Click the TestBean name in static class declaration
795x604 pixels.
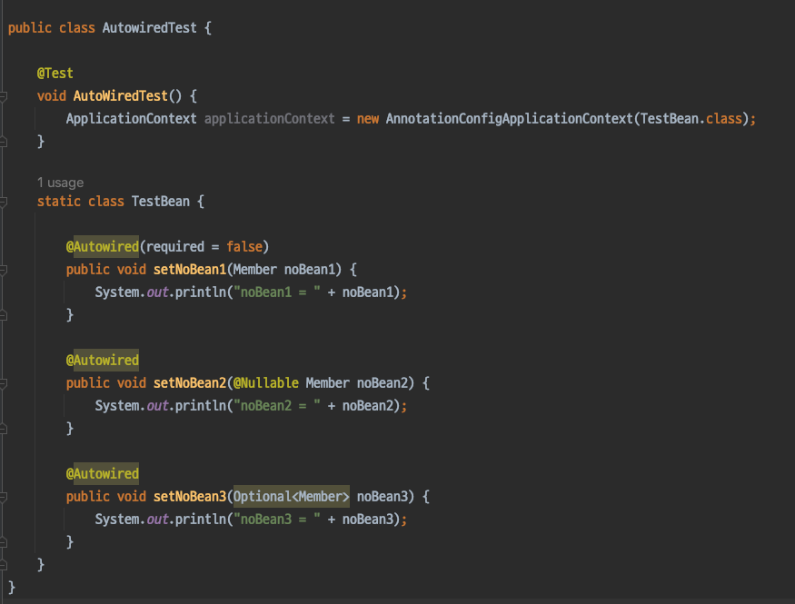click(161, 202)
